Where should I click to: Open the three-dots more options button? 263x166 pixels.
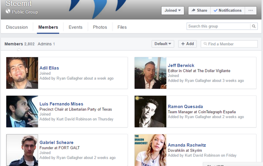pyautogui.click(x=251, y=11)
